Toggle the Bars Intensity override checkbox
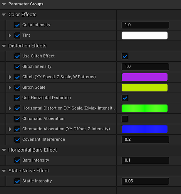 17,160
